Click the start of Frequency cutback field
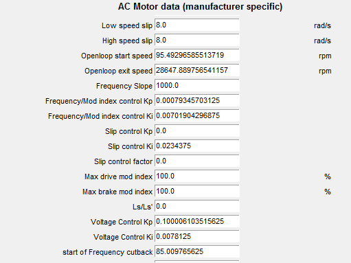The height and width of the screenshot is (263, 351). (197, 251)
